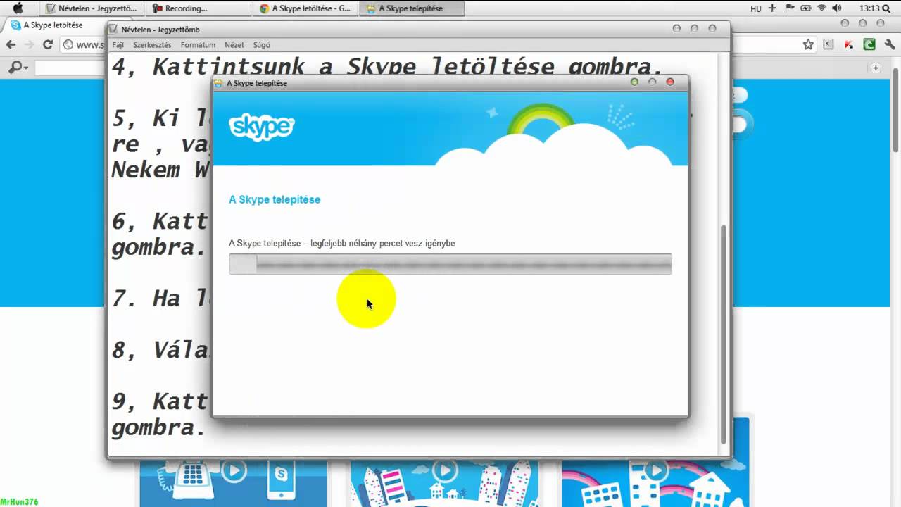Click the text 'legfeljebb néhány percet vesz igénybe'
This screenshot has width=901, height=507.
click(383, 244)
